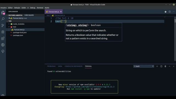
Task: Click the funcao.test.js breadcrumb segment
Action: [x=60, y=15]
